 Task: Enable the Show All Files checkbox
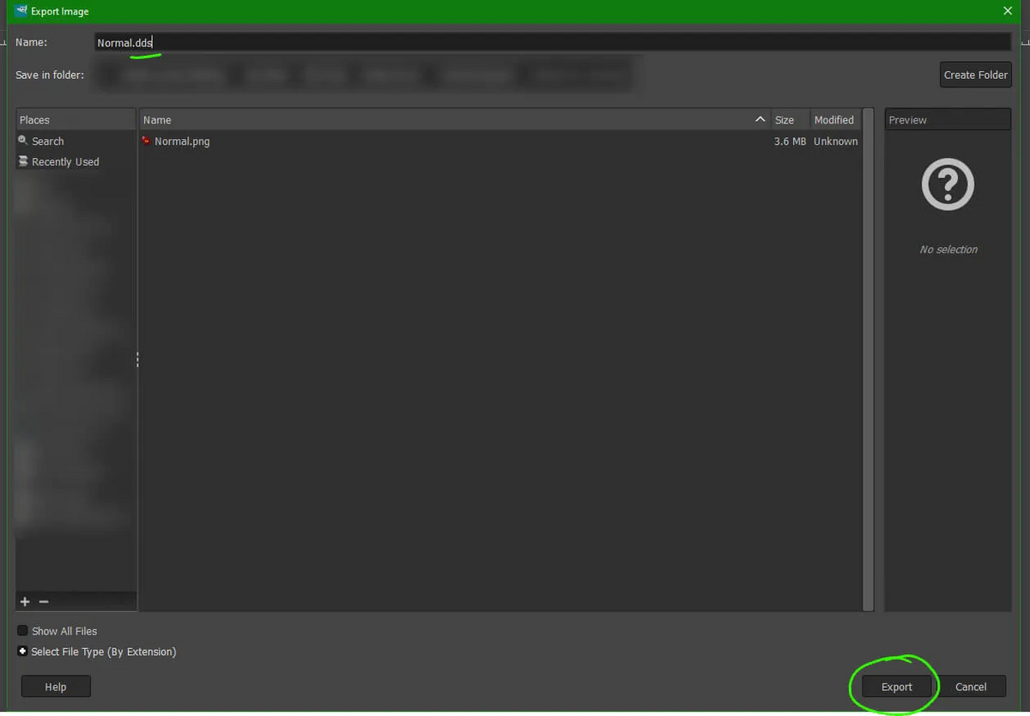(21, 630)
